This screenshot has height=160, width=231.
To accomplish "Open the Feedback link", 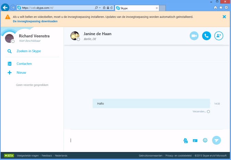I will point(47,156).
